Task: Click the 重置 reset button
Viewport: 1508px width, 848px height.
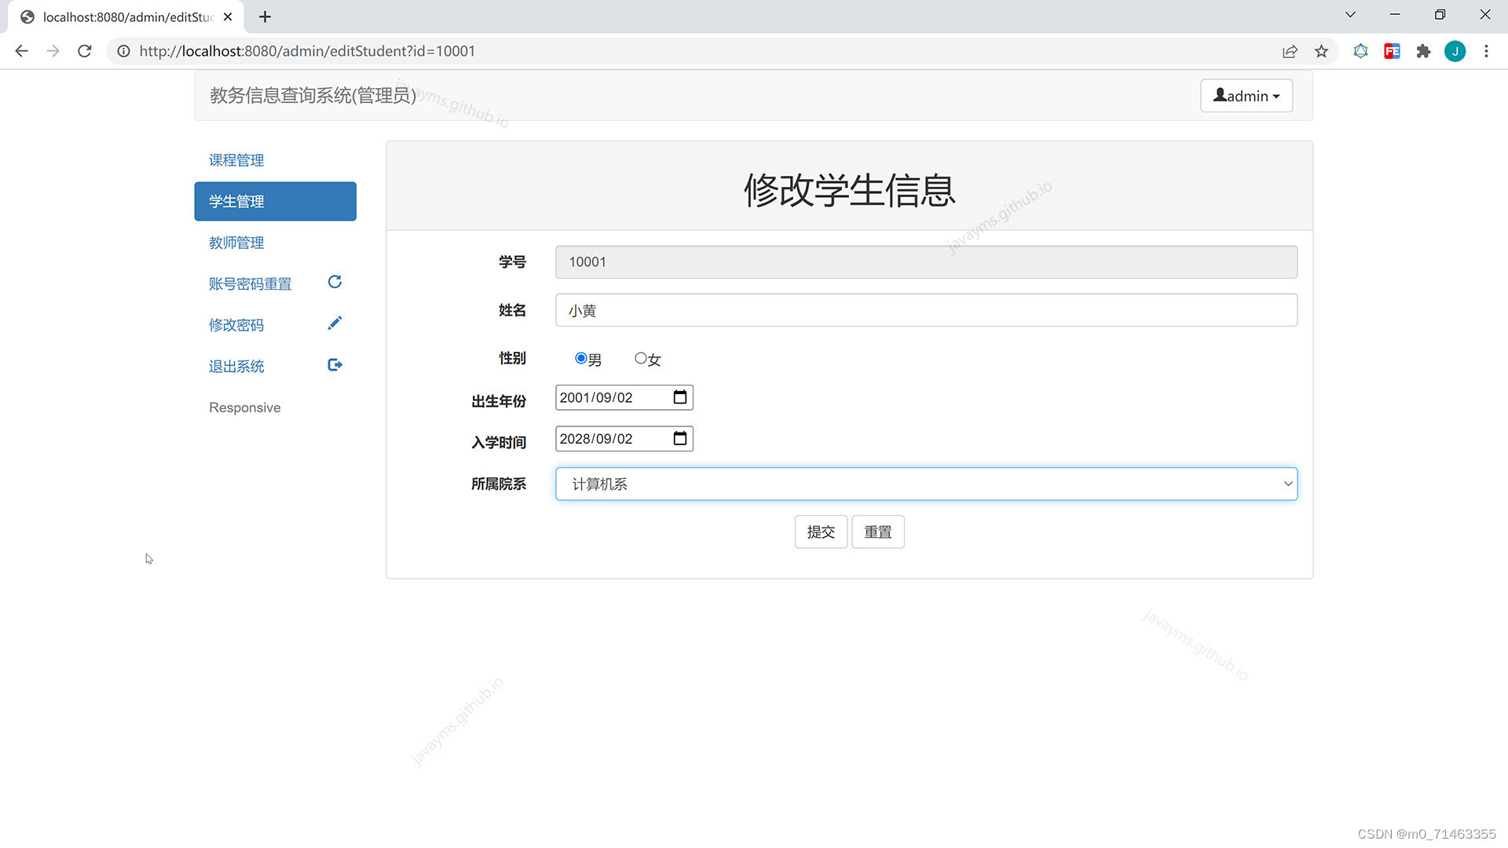Action: point(877,532)
